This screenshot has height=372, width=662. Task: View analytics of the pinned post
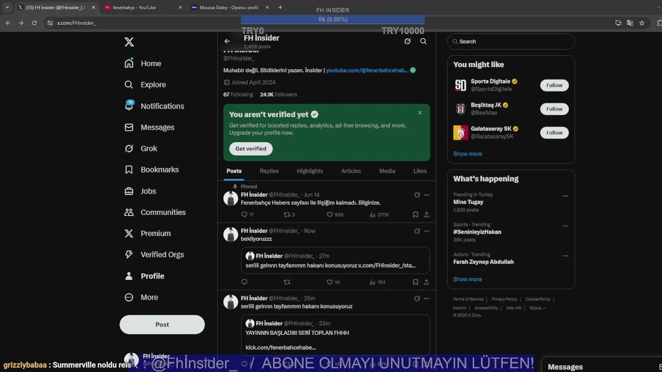[x=379, y=214]
